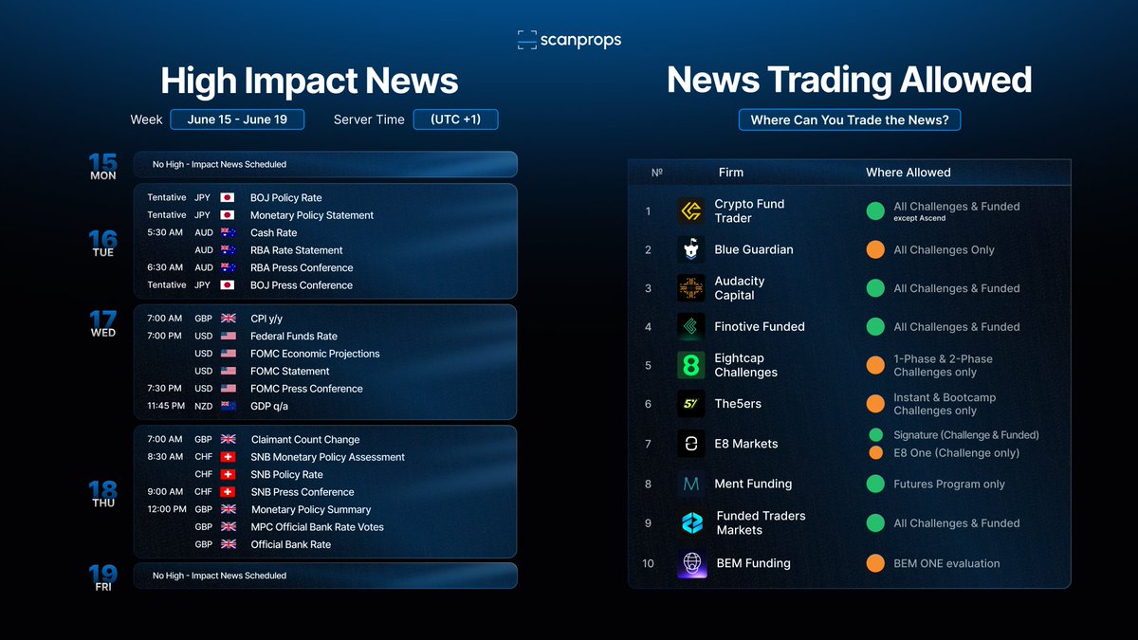
Task: Click the scanprops logo at top
Action: coord(569,40)
